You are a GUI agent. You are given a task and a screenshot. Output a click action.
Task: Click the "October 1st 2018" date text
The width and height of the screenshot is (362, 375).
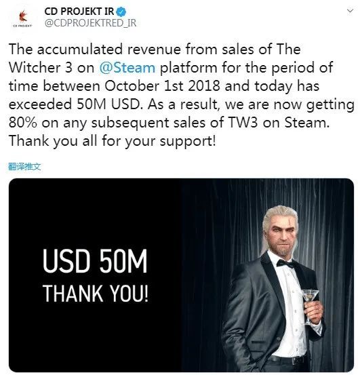pos(162,86)
